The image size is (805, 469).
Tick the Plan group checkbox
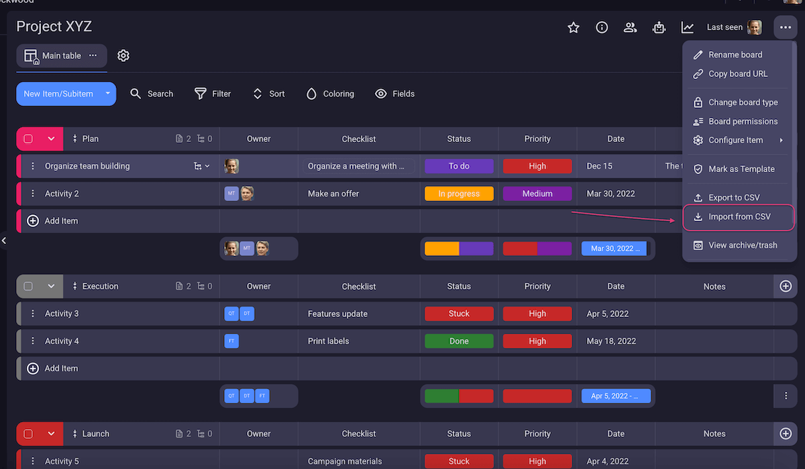[x=28, y=139]
